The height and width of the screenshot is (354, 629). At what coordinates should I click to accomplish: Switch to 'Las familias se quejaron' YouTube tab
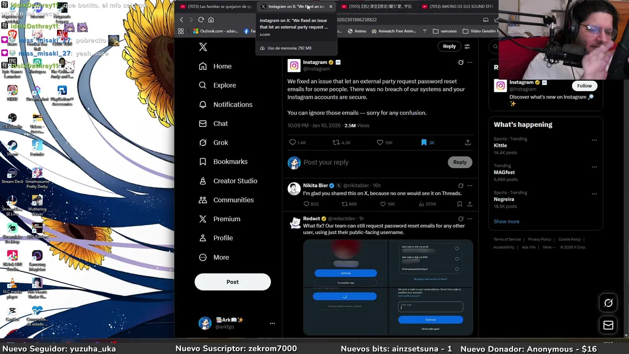click(216, 6)
